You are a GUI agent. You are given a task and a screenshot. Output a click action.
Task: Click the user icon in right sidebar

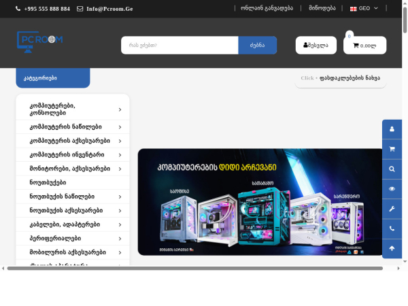click(392, 129)
